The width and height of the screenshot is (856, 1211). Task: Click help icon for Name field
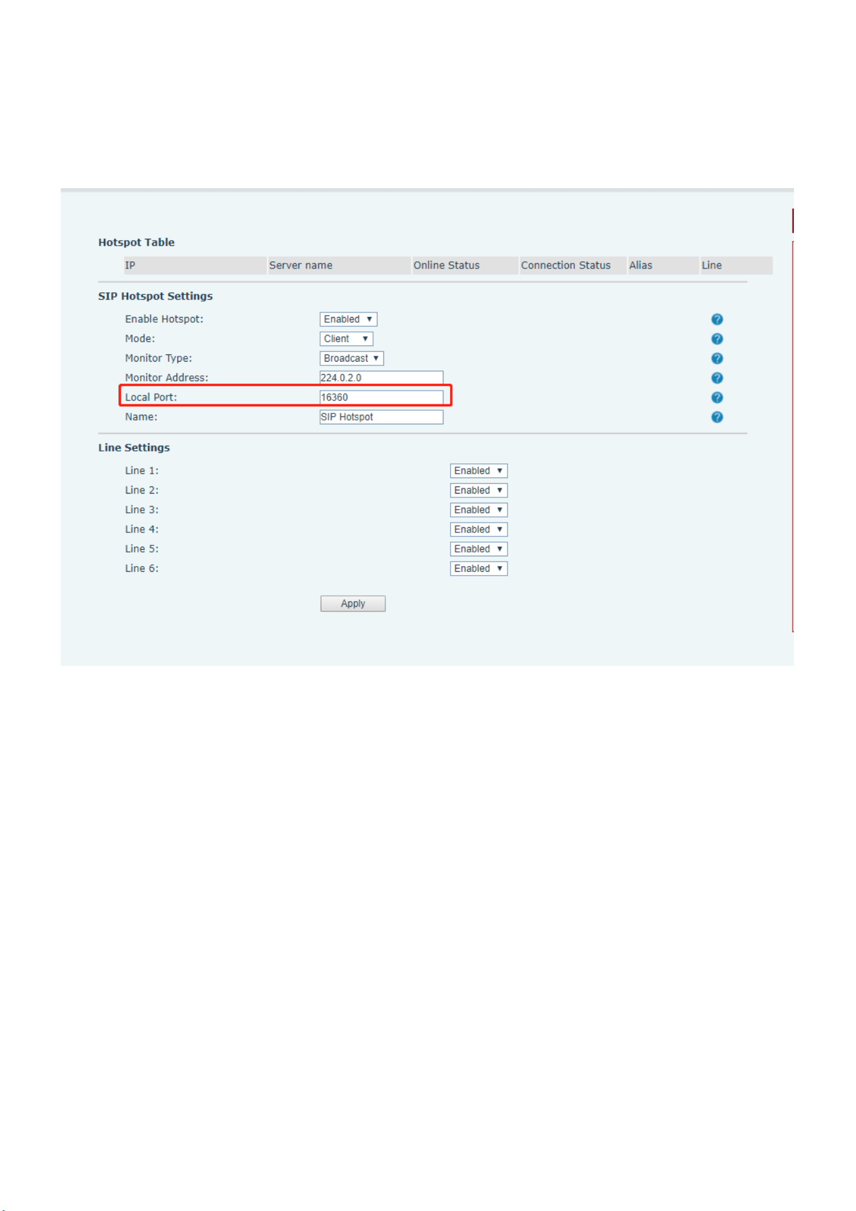coord(717,417)
